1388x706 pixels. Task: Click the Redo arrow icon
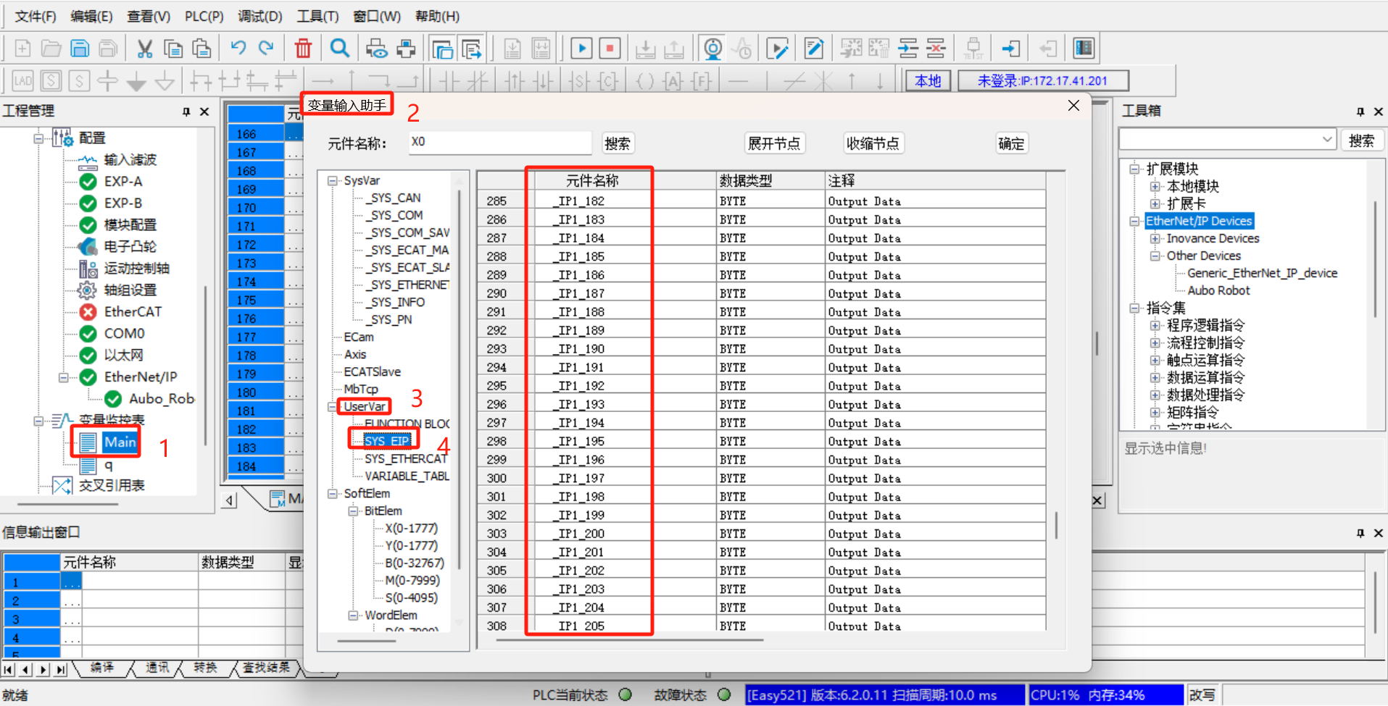click(x=266, y=49)
